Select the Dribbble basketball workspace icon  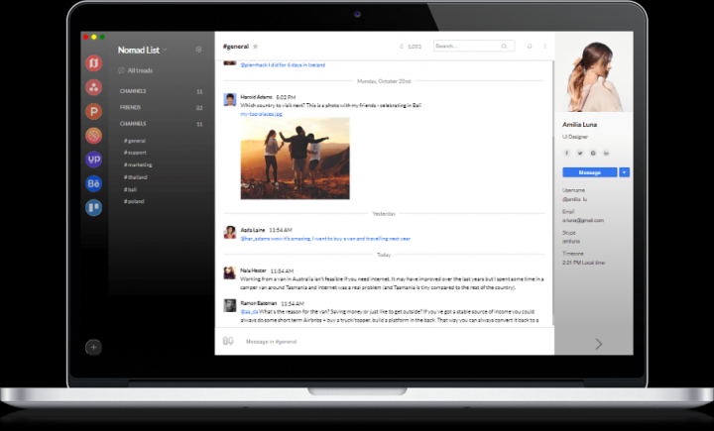click(93, 135)
